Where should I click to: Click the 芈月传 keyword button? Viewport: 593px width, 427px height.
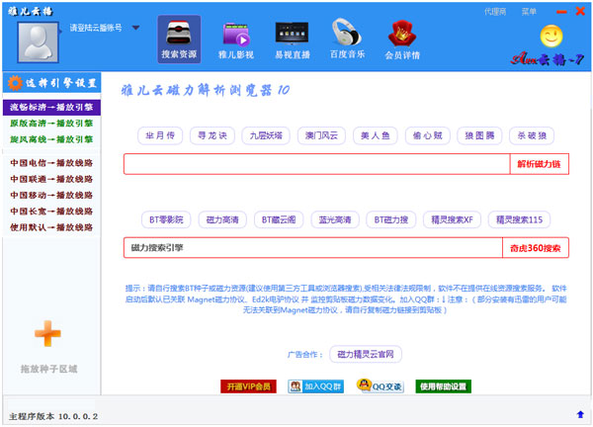pyautogui.click(x=160, y=135)
